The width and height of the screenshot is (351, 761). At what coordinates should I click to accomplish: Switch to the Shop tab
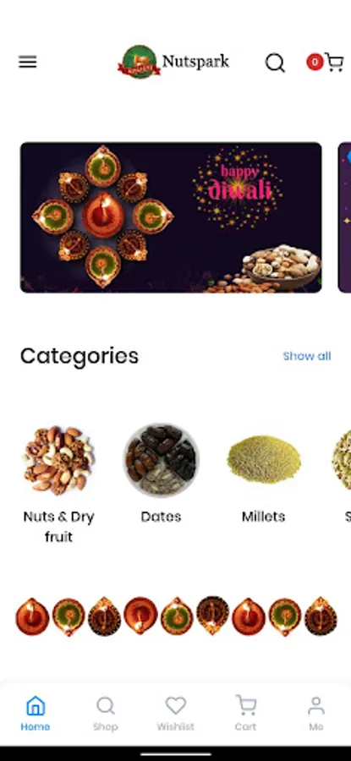(x=106, y=714)
